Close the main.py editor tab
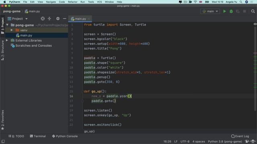Viewport: 257px width, 144px height. [x=89, y=19]
